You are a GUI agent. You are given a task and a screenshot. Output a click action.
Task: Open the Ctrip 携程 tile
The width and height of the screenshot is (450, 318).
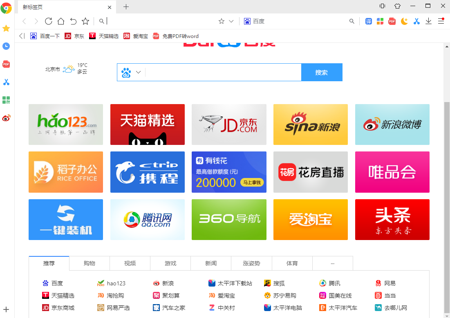click(148, 172)
